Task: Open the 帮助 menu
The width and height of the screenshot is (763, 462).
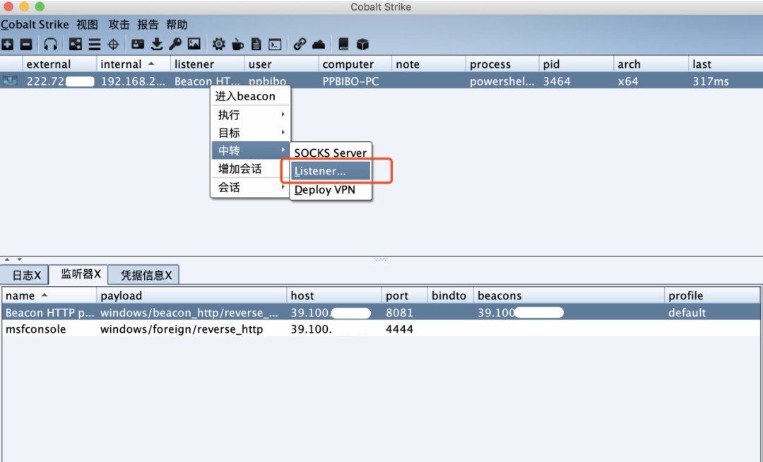Action: point(177,24)
